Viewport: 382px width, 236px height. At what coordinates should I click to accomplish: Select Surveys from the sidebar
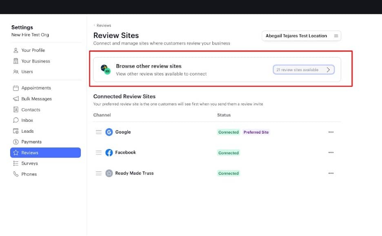point(29,163)
